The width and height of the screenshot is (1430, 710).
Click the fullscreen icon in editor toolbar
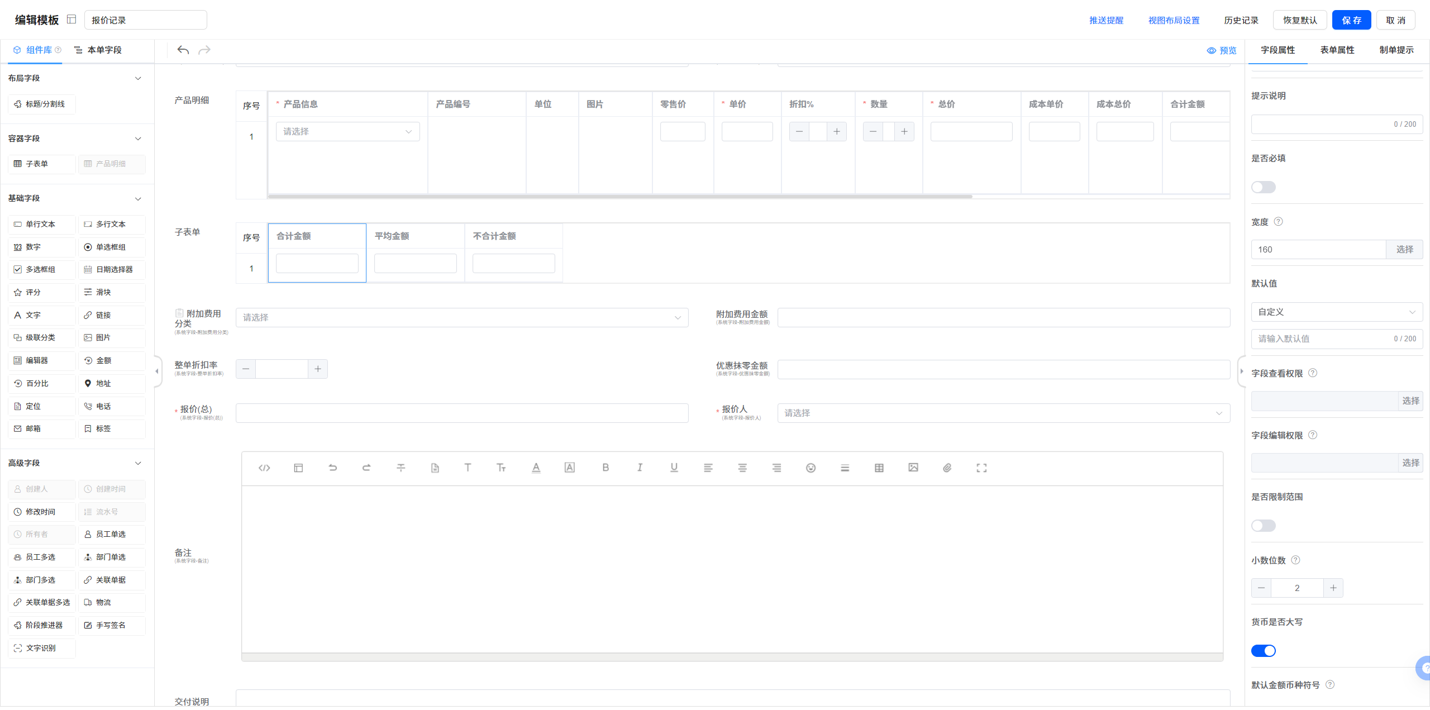[981, 468]
